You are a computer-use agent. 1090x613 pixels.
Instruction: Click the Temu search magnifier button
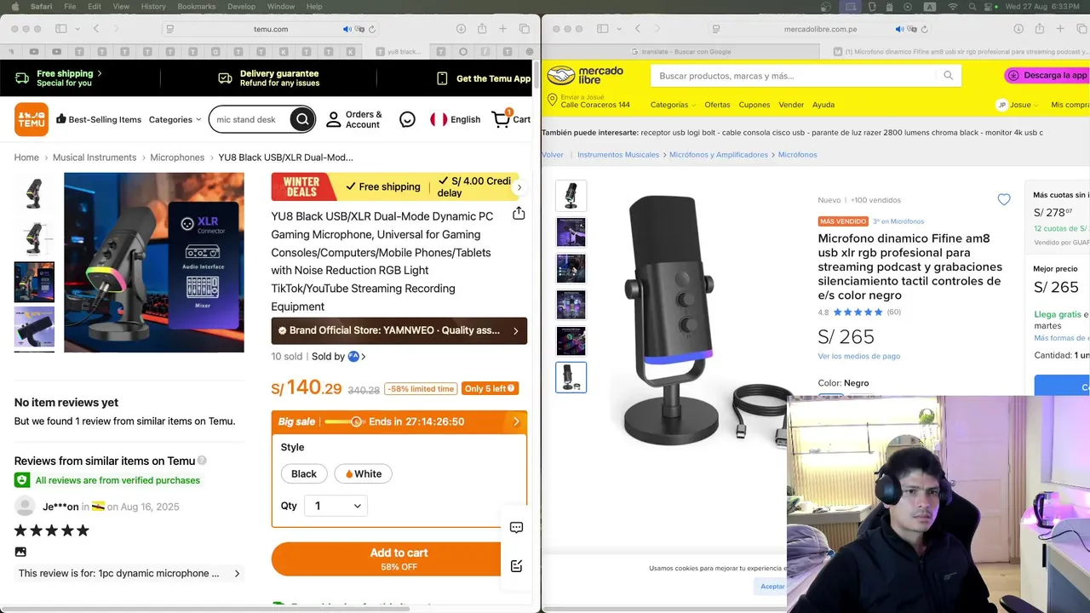coord(302,119)
